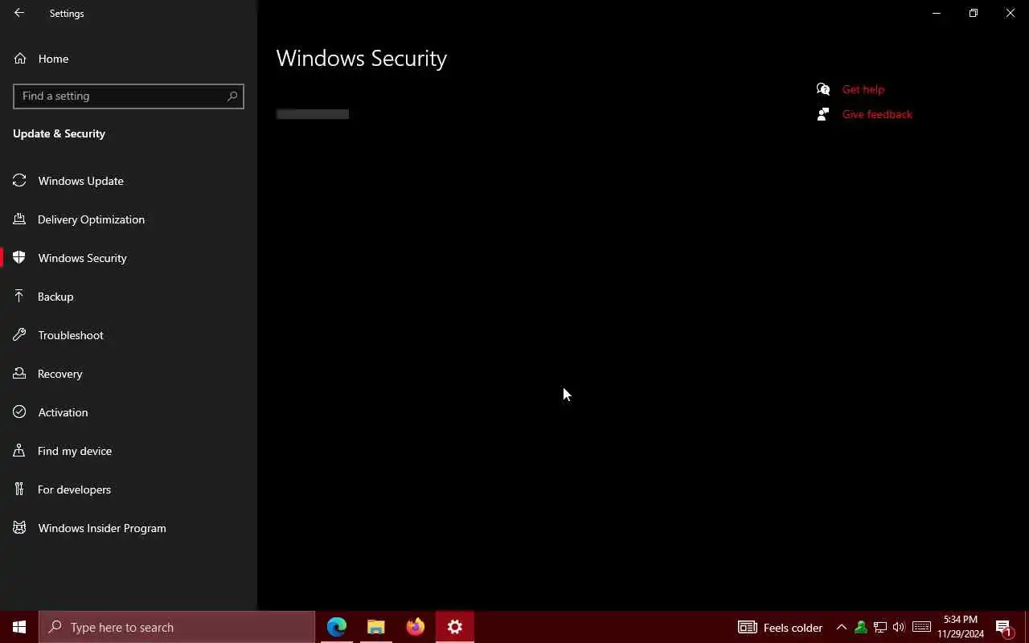Launch Microsoft Edge from taskbar
The width and height of the screenshot is (1029, 643).
click(x=337, y=627)
